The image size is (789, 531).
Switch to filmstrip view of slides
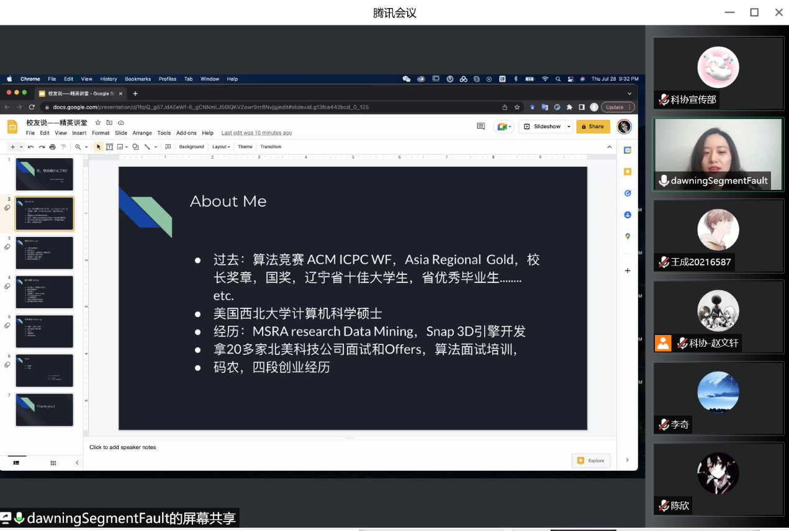17,463
